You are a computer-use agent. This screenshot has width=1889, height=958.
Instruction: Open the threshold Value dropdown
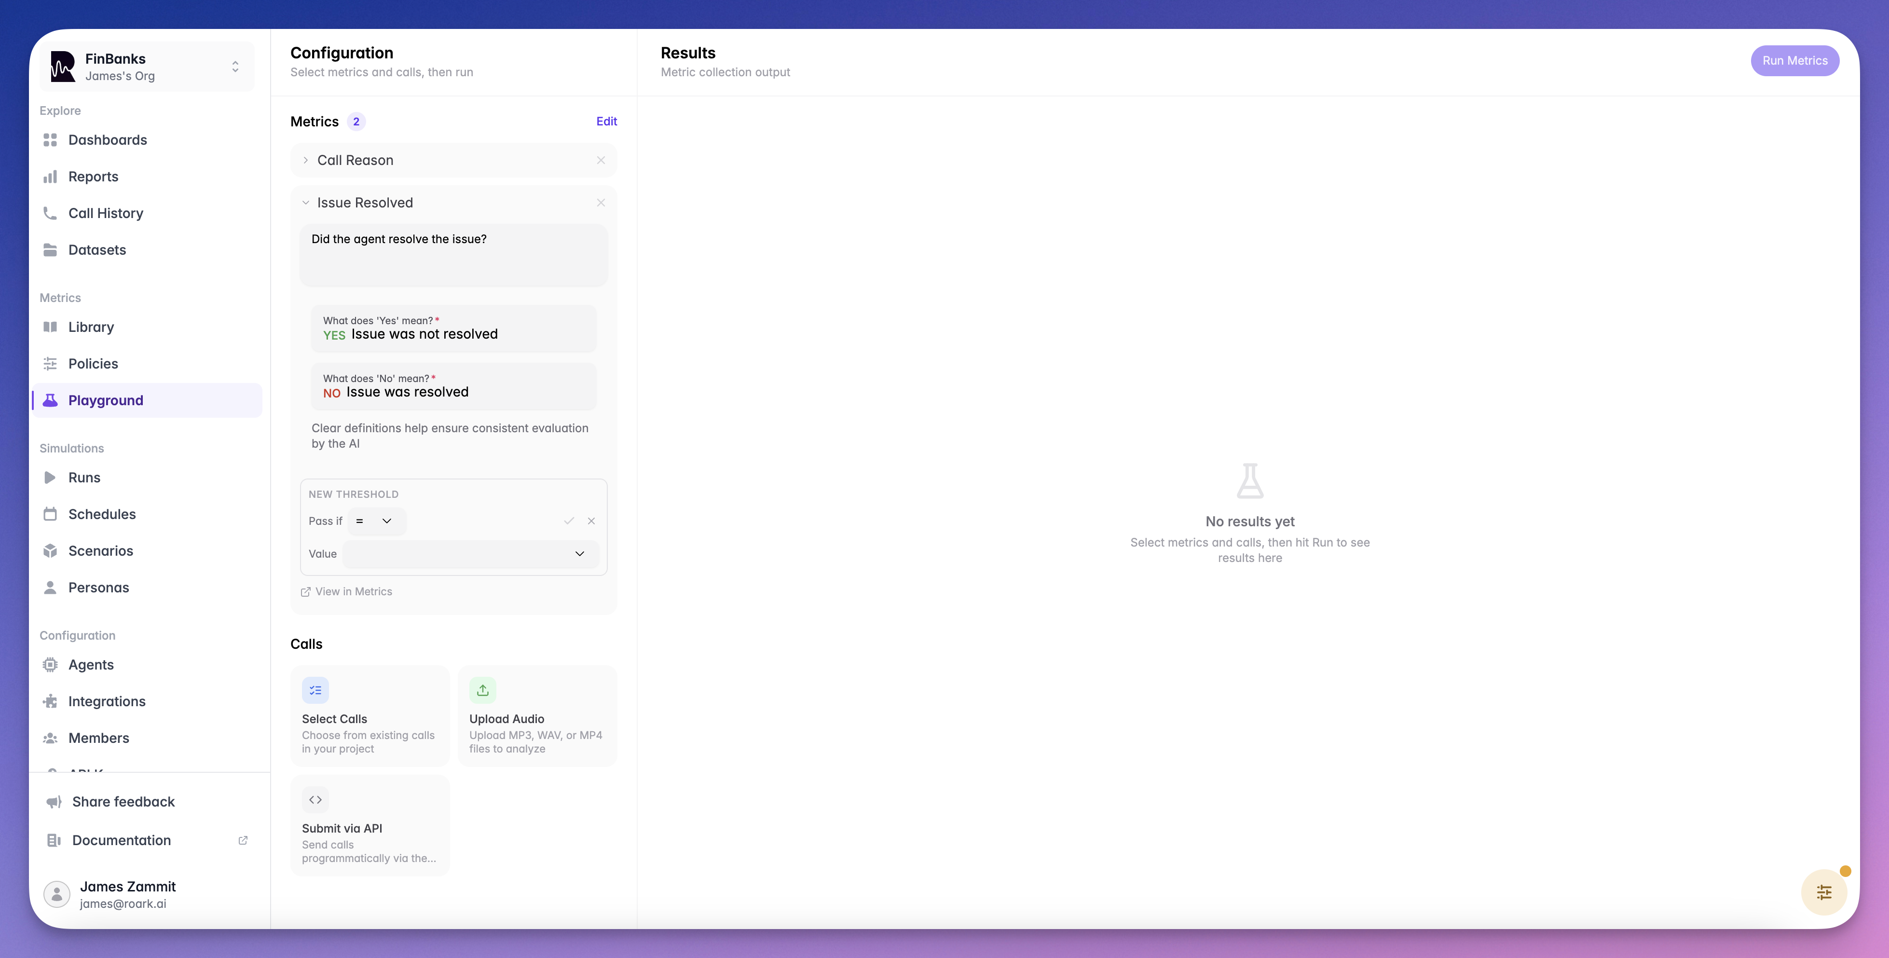click(471, 554)
